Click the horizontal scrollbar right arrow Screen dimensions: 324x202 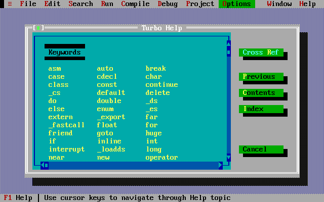tap(221, 165)
